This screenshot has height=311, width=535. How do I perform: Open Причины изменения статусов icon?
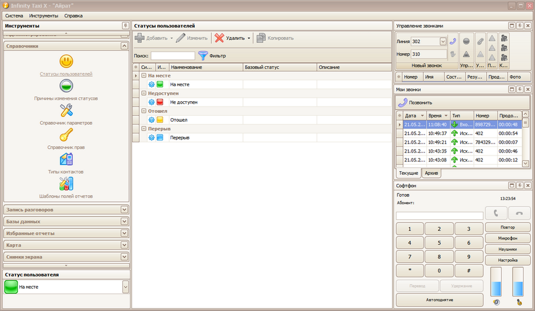pos(66,86)
